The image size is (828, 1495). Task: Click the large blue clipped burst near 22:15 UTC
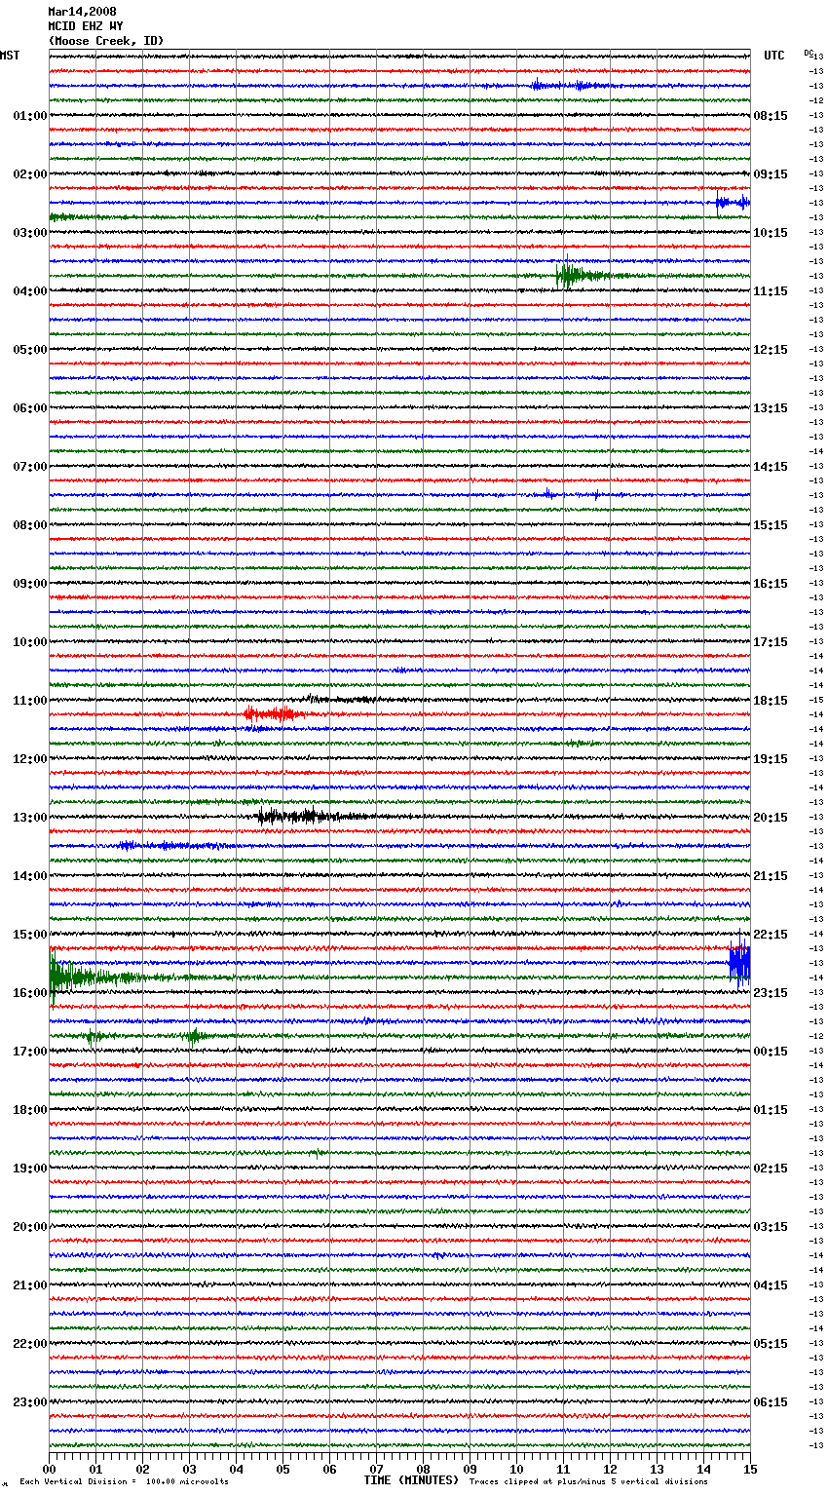coord(739,963)
